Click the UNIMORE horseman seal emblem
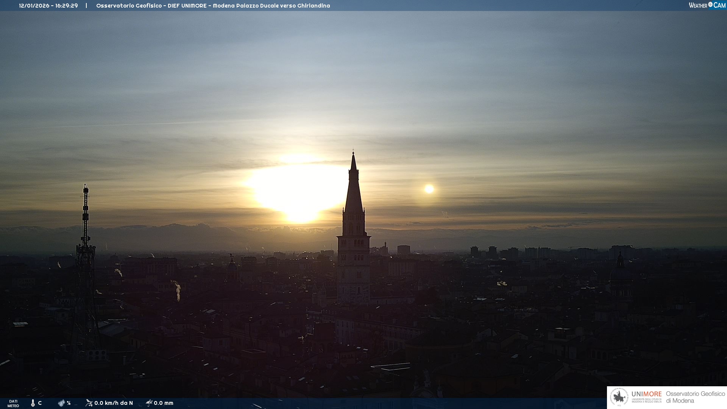Image resolution: width=727 pixels, height=409 pixels. tap(619, 397)
